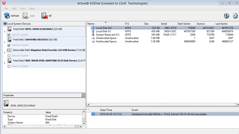Image resolution: width=239 pixels, height=134 pixels.
Task: Click the INTEL SSDSC2CW240A3 disk icon in device list
Action: tap(10, 29)
